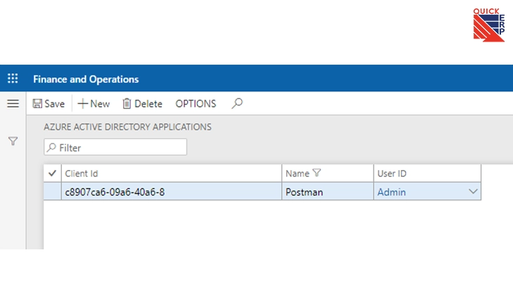Click the Quick ERP logo
Viewport: 513px width, 288px height.
tap(489, 25)
